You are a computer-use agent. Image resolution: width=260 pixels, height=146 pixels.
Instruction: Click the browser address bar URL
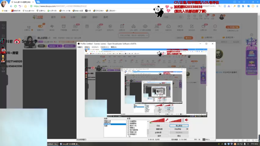click(60, 6)
